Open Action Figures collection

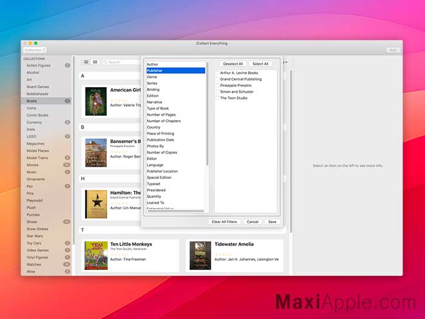[46, 65]
